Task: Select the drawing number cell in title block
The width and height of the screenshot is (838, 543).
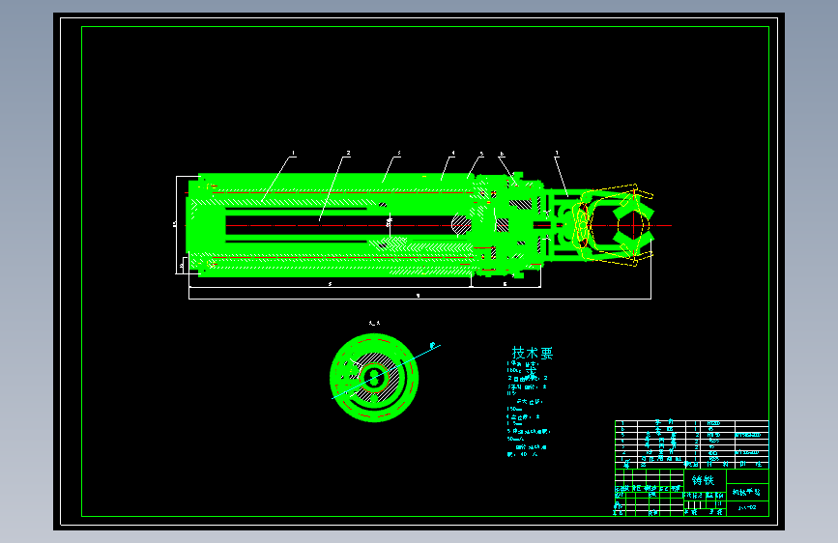Action: 747,507
